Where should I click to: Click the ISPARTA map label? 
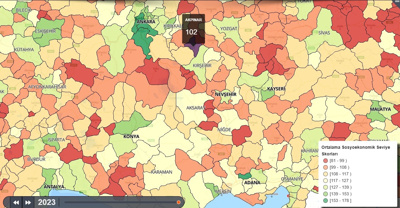pyautogui.click(x=56, y=140)
